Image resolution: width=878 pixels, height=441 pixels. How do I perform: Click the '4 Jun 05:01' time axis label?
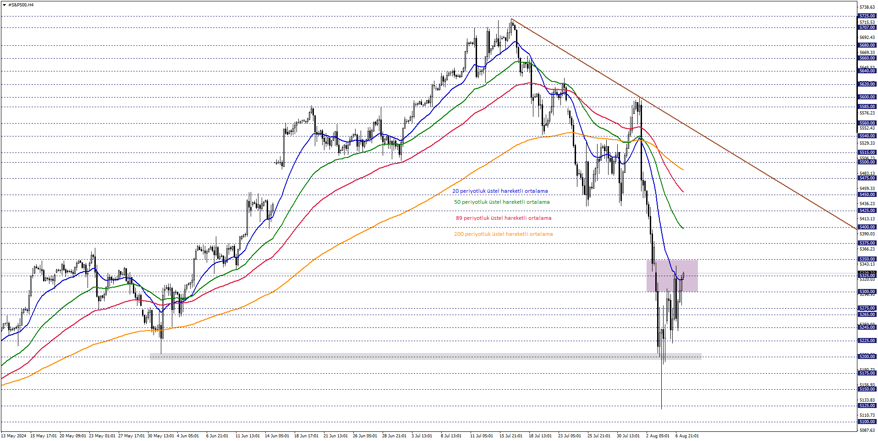[x=188, y=436]
